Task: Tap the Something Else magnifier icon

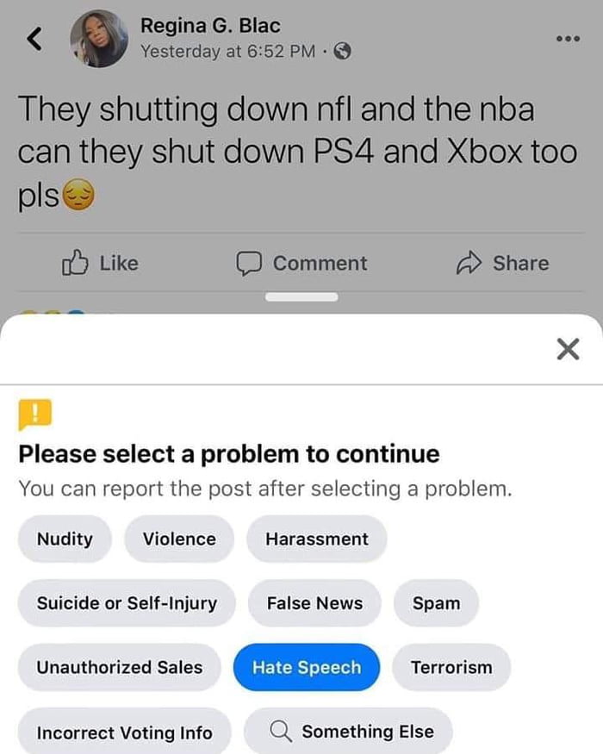Action: (x=280, y=731)
